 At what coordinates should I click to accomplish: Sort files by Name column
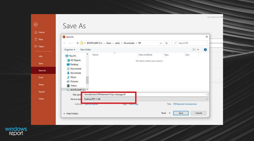pyautogui.click(x=95, y=55)
